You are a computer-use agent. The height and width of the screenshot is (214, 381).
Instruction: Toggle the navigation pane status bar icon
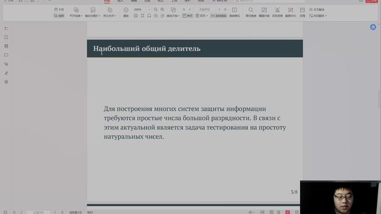click(x=5, y=212)
